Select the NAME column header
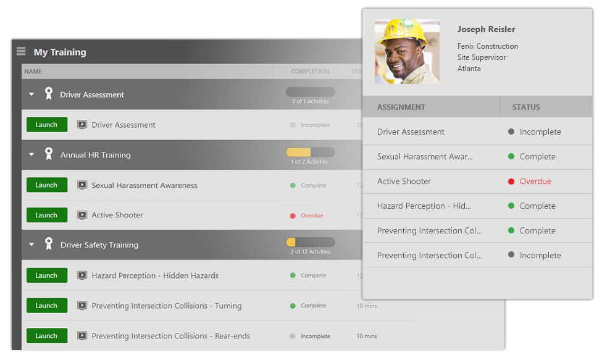The image size is (602, 360). [x=32, y=71]
